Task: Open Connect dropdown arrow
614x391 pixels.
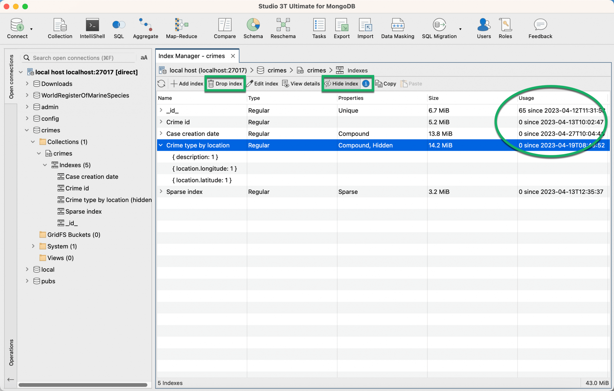Action: pyautogui.click(x=31, y=29)
